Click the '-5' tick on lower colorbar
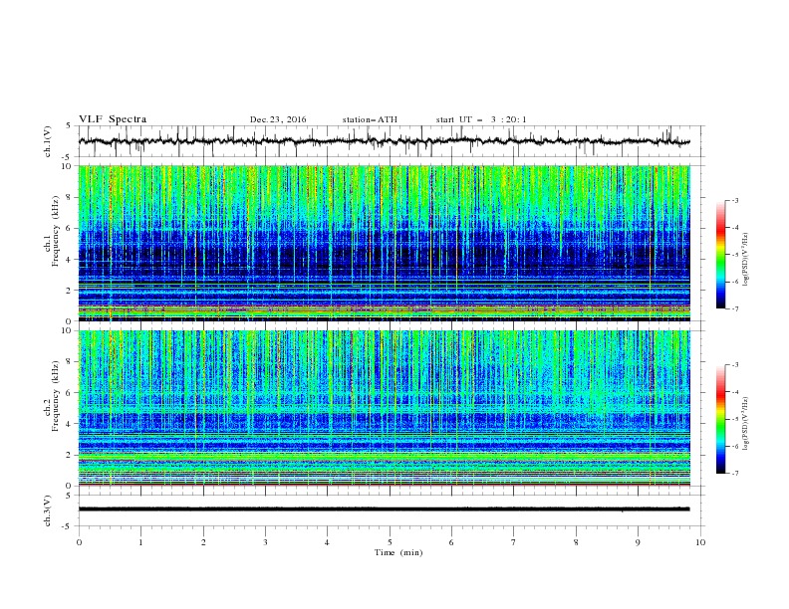Viewport: 789px width, 609px height. point(734,419)
